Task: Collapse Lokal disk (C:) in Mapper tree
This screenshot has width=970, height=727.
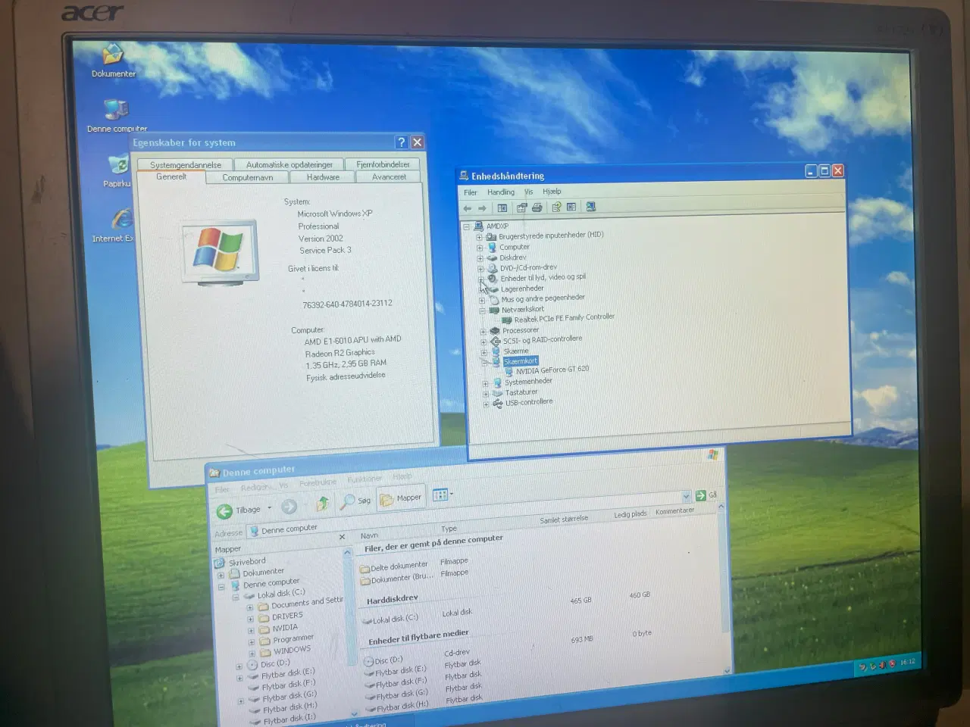Action: [x=235, y=597]
